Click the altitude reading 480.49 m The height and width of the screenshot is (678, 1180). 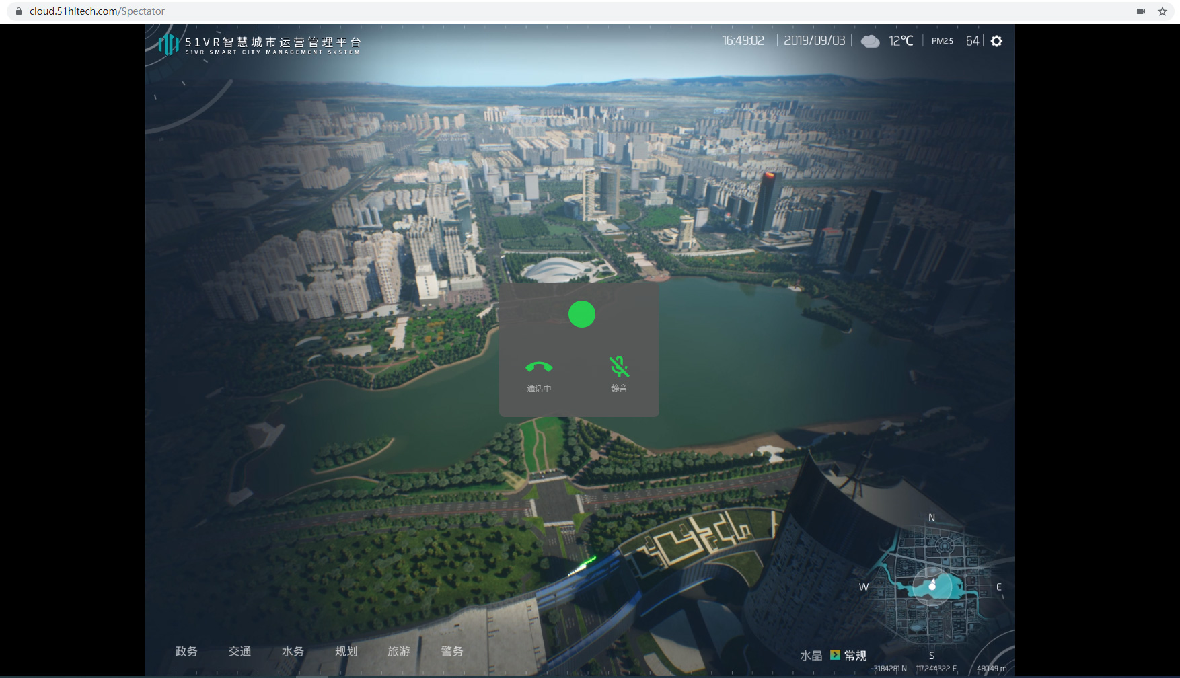[992, 669]
